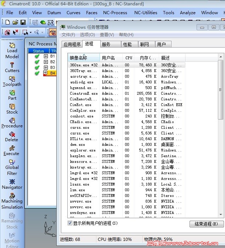Click the red-crossed box icon in second toolbar row

7,32
